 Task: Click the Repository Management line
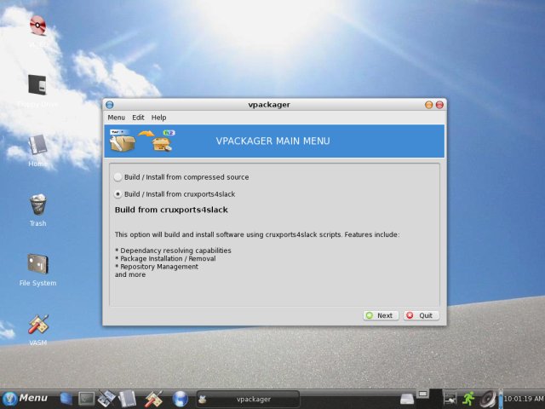coord(157,267)
